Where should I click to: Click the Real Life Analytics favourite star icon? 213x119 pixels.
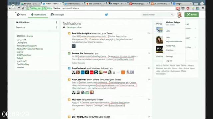(x=69, y=33)
